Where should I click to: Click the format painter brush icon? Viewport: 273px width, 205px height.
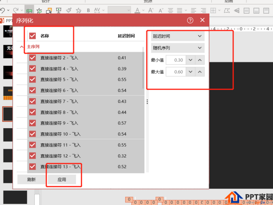tap(69, 10)
